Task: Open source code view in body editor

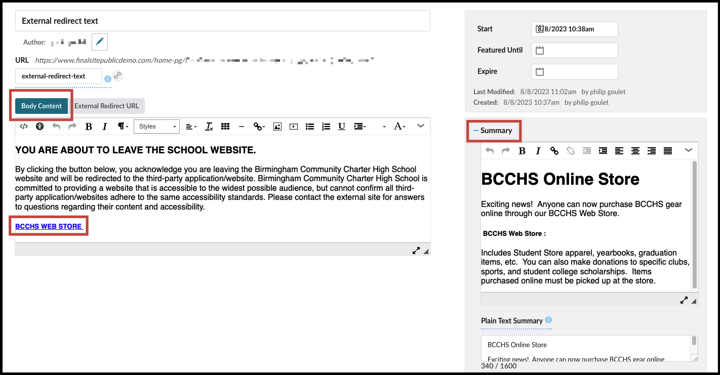Action: [24, 127]
